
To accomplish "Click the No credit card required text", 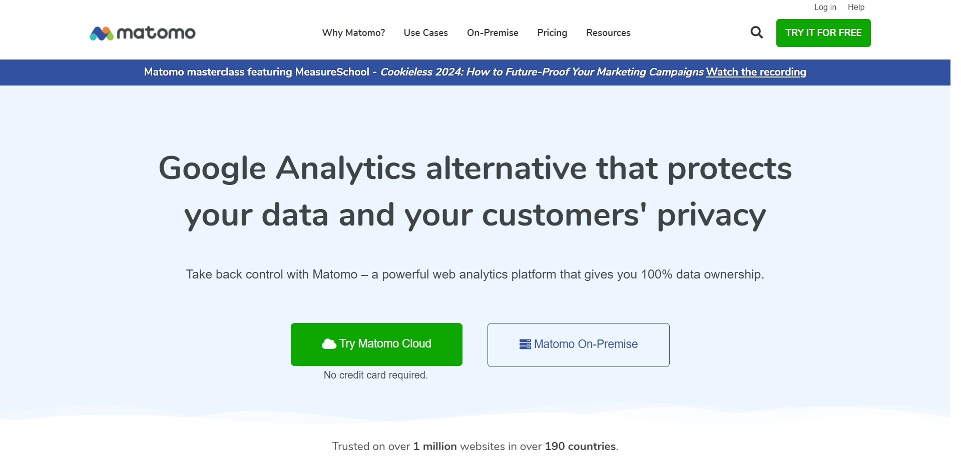I will point(376,375).
